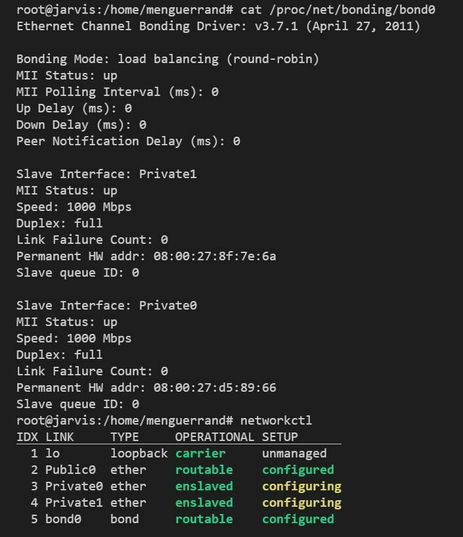This screenshot has width=463, height=537.
Task: Click the 'carrier' operational status
Action: (200, 454)
